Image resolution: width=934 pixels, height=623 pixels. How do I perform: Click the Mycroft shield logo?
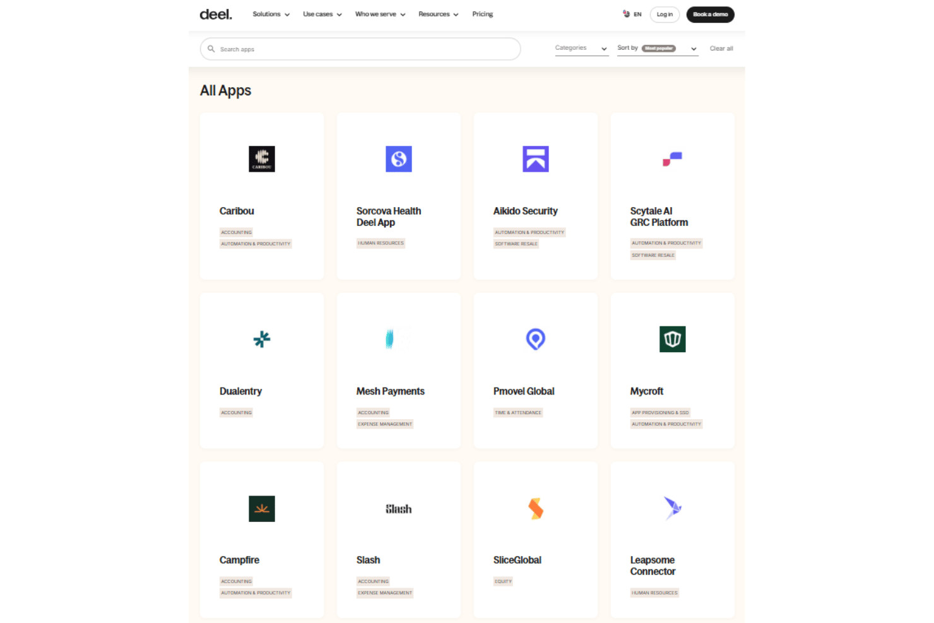pos(673,340)
